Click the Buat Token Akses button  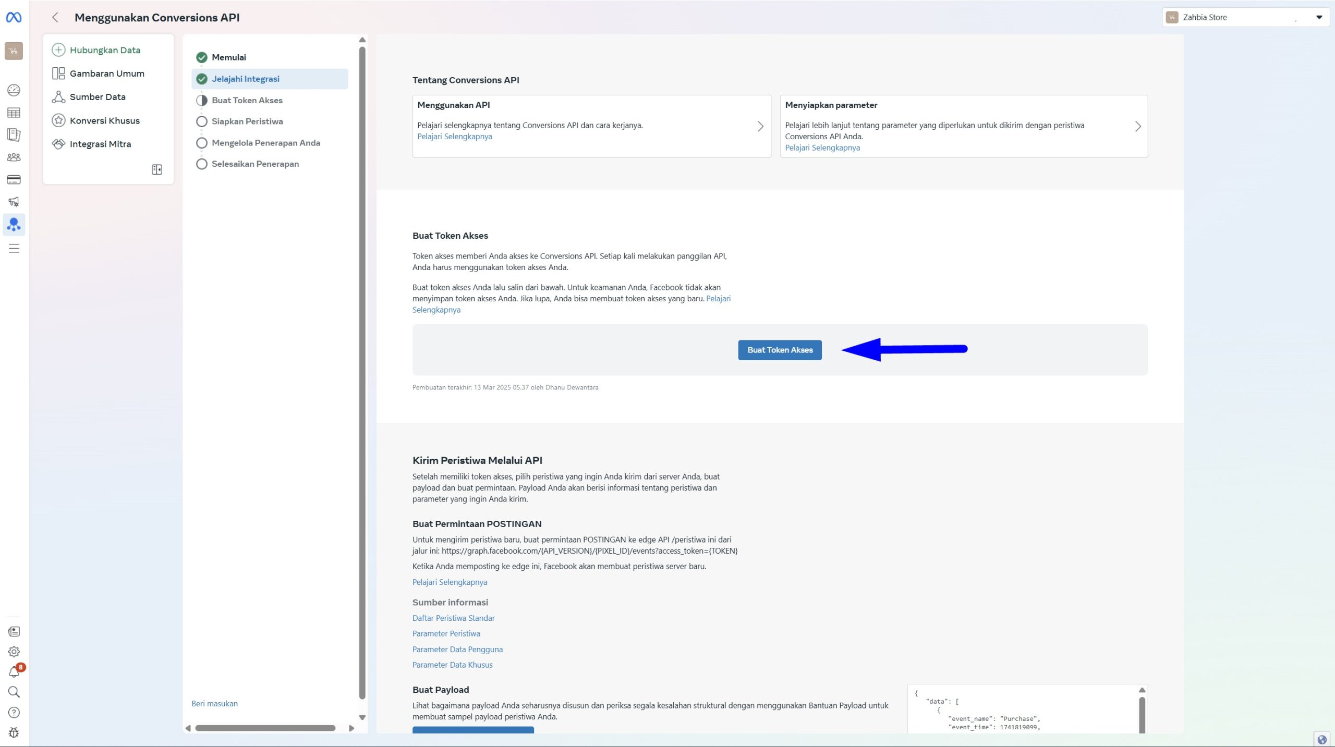click(780, 350)
